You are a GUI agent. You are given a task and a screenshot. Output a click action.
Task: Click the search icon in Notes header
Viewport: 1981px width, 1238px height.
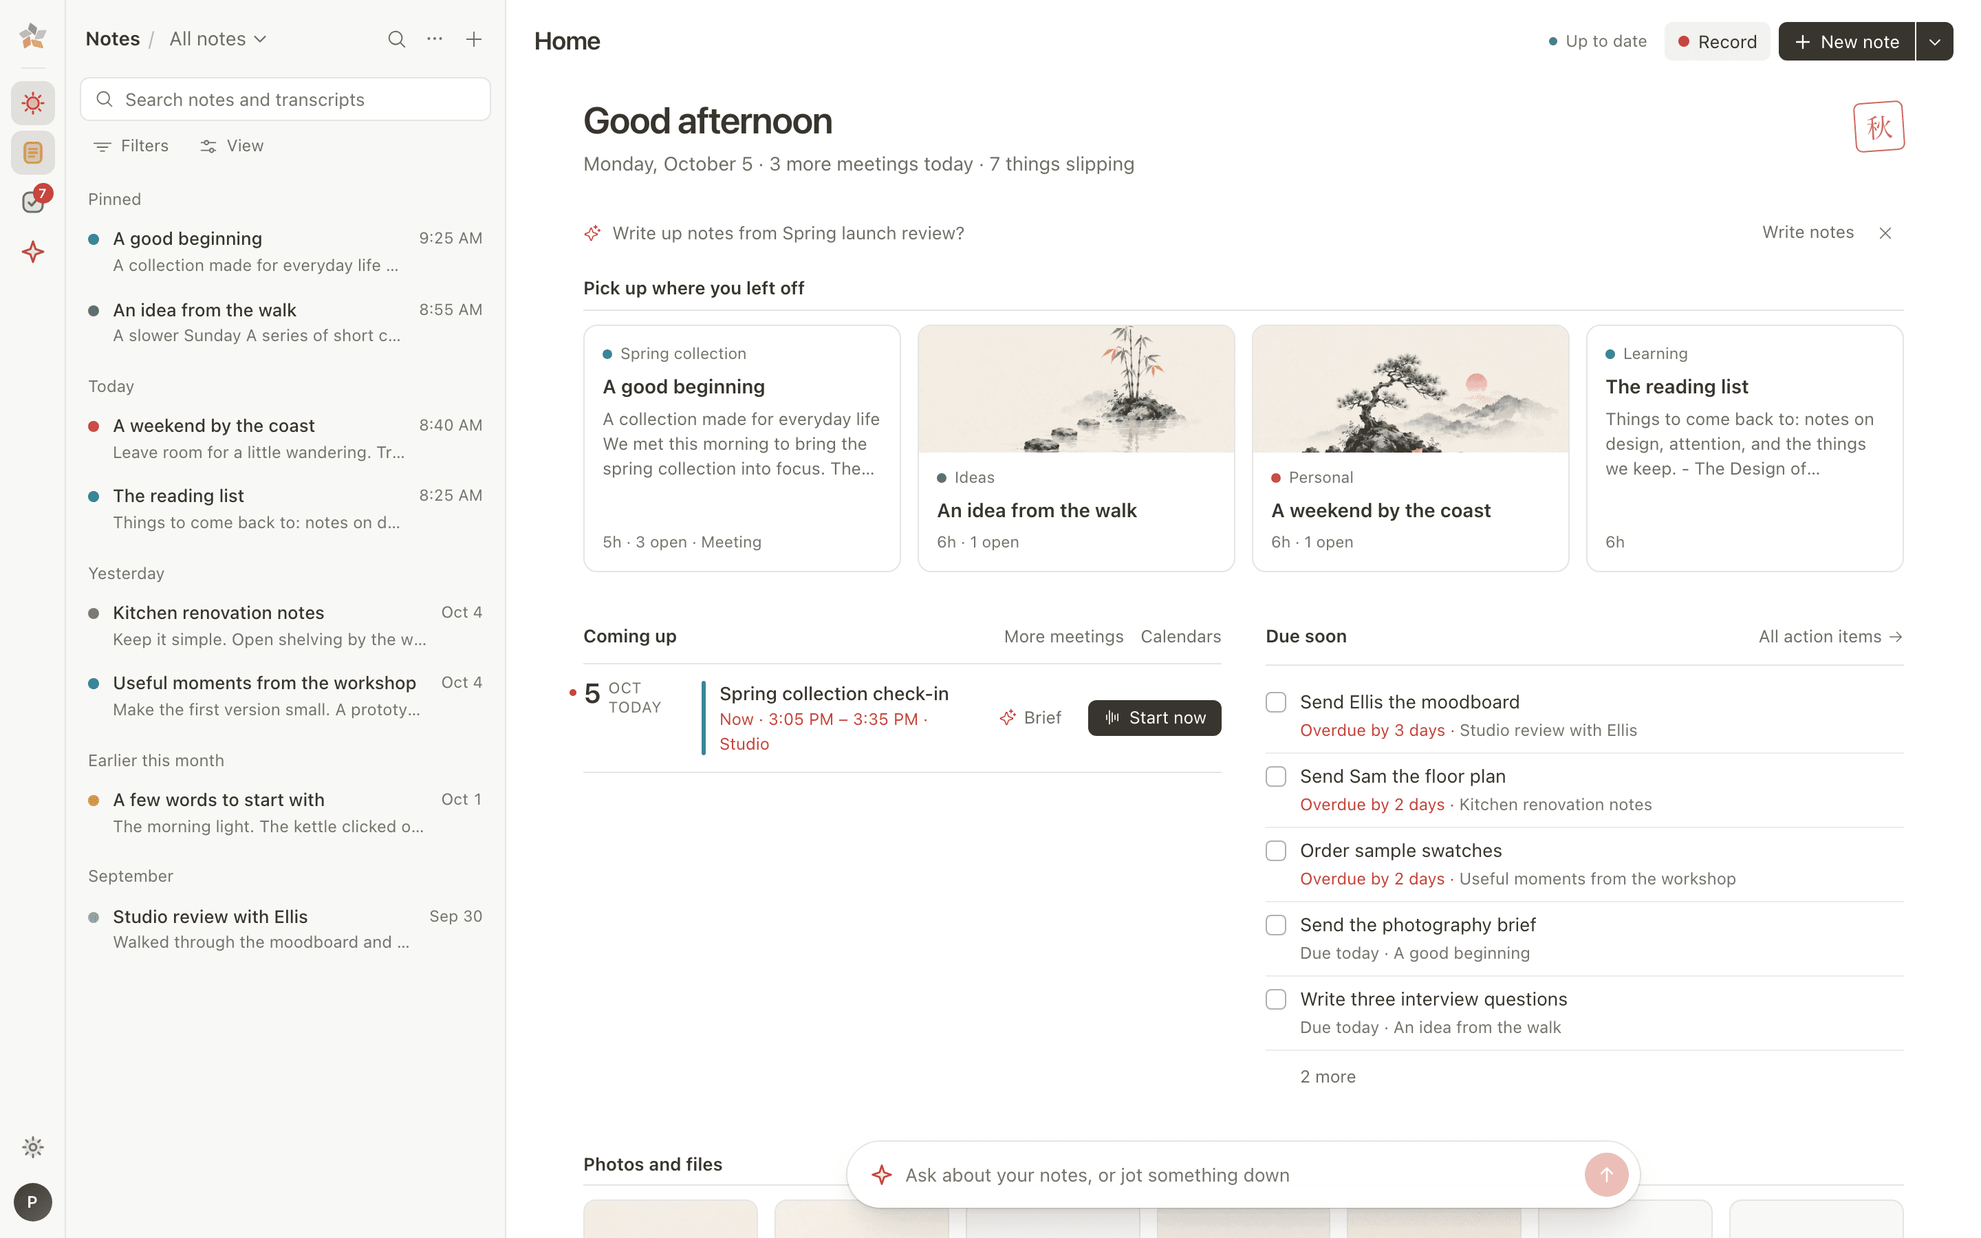[396, 39]
